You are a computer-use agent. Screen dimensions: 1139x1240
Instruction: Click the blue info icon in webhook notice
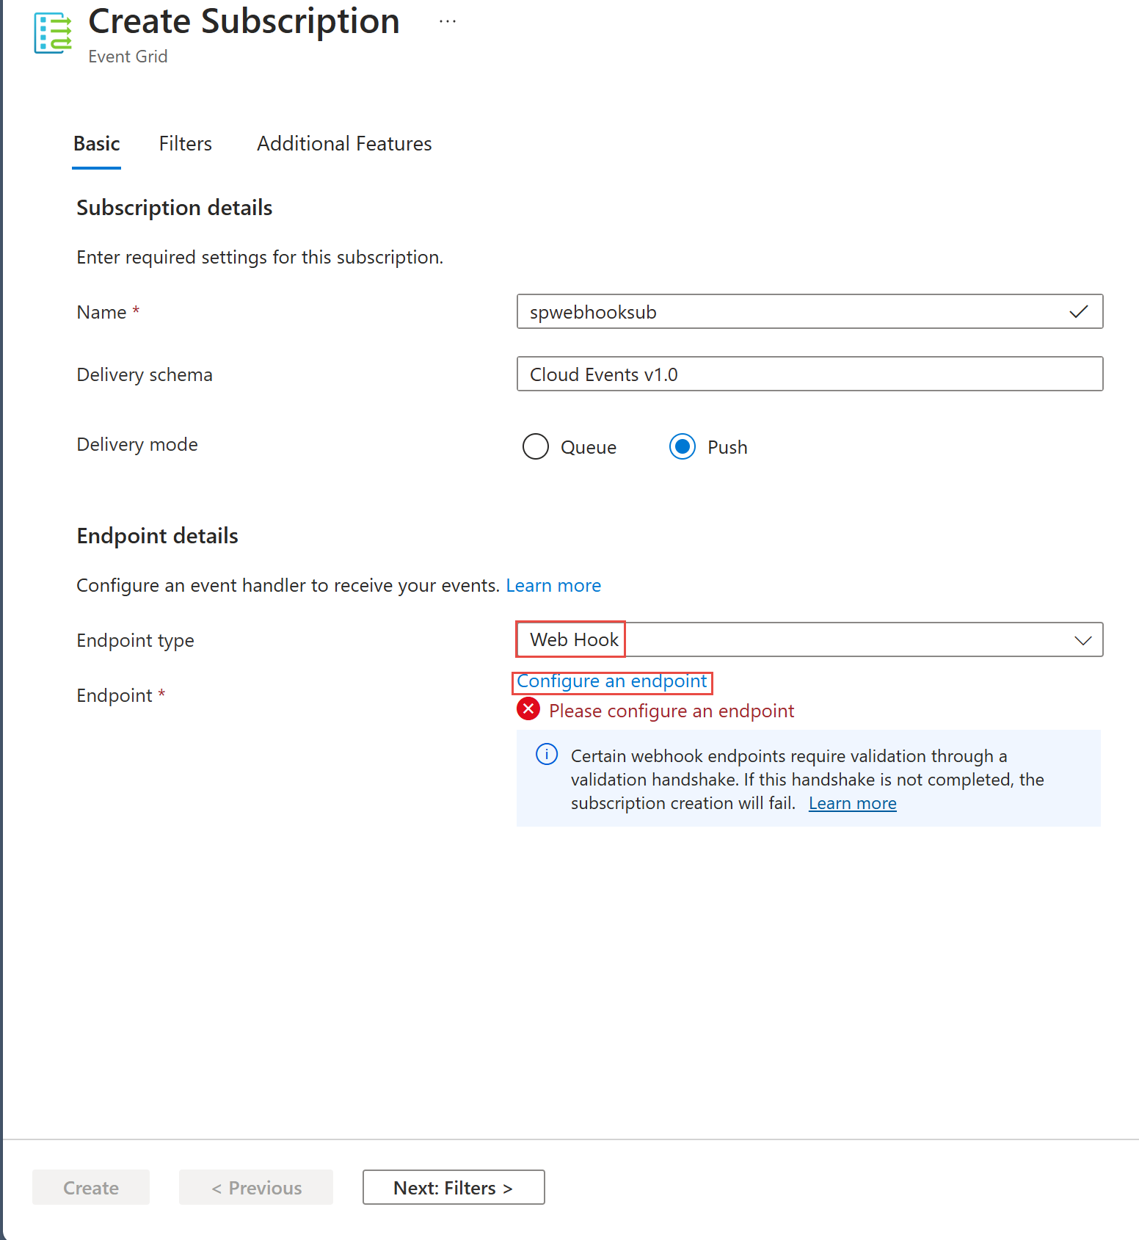(547, 755)
